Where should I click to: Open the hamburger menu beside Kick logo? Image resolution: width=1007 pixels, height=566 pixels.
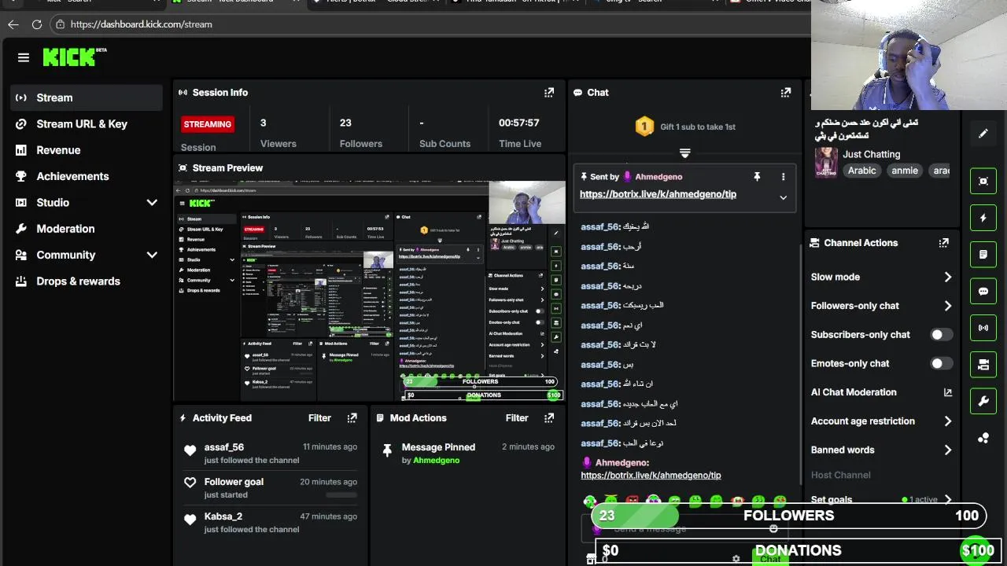pos(24,57)
